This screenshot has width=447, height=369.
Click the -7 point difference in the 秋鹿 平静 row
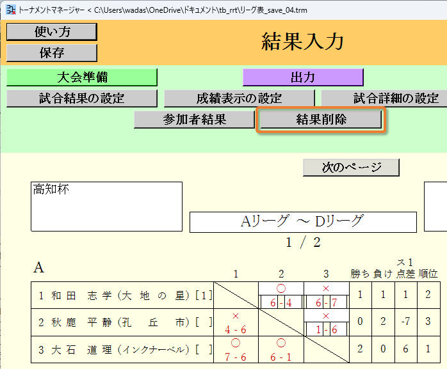[405, 322]
